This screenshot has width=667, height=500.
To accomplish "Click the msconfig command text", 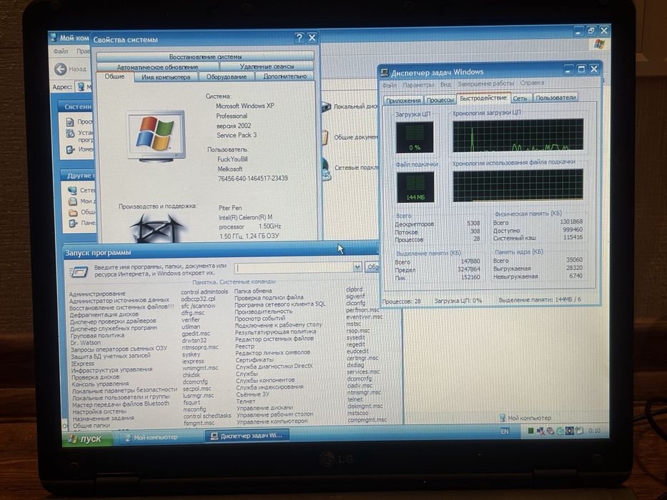I will coord(194,409).
